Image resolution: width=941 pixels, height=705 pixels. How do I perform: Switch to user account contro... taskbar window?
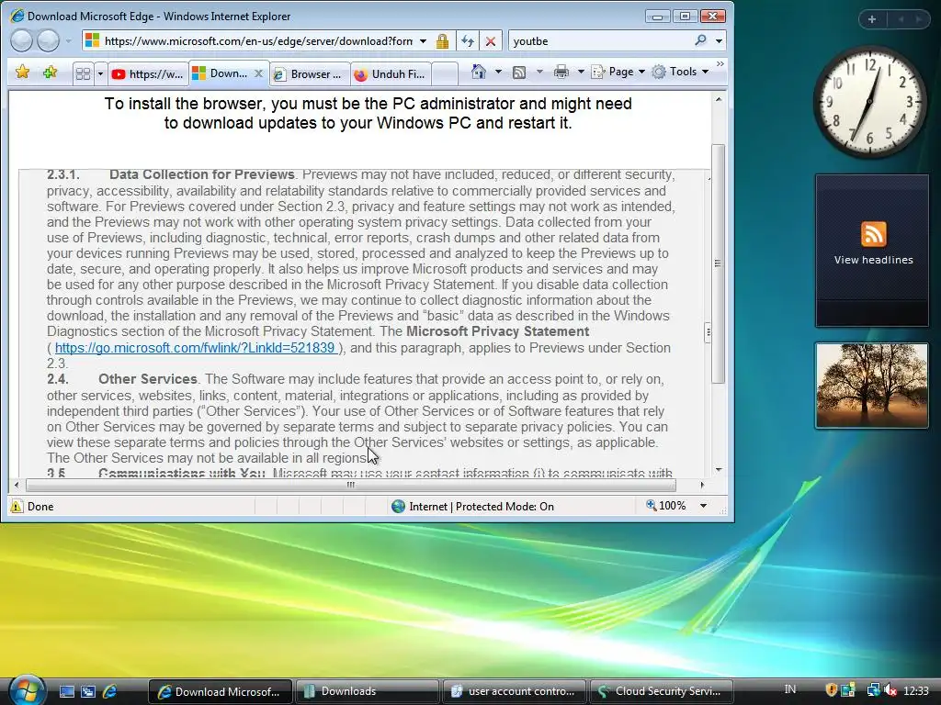coord(514,691)
